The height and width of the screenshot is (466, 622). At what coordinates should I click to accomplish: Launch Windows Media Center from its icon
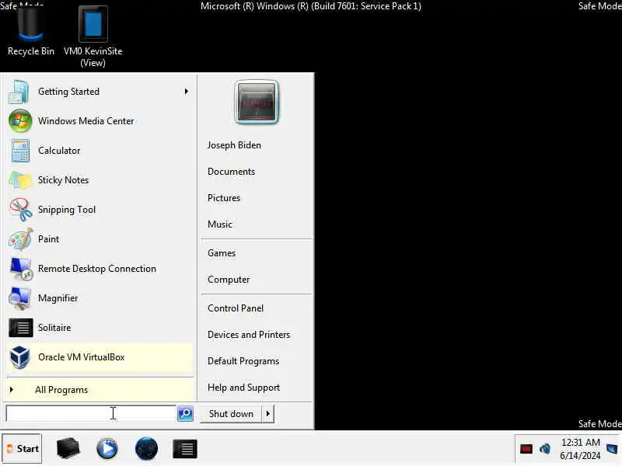[20, 121]
